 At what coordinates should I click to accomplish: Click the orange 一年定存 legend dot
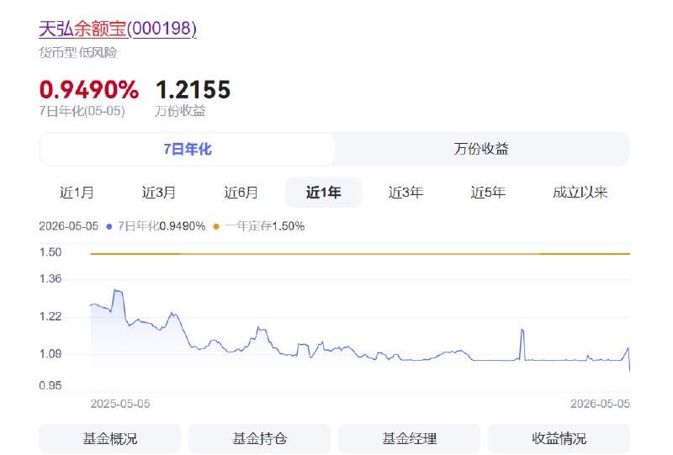[x=216, y=226]
